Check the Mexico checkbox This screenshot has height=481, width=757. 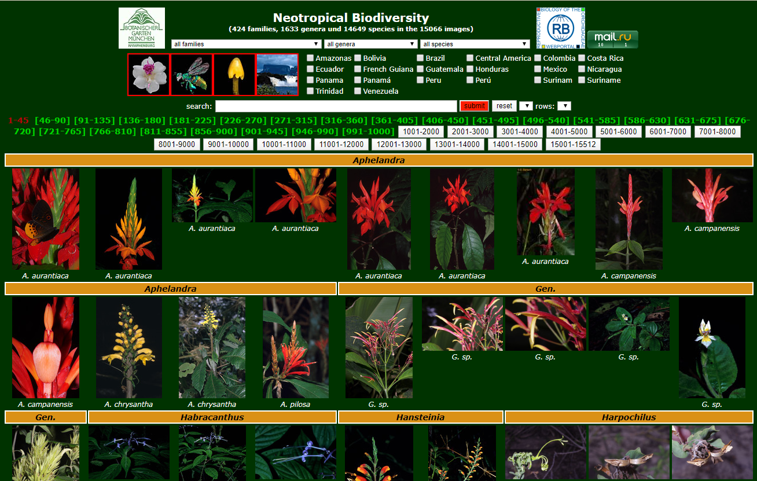(538, 69)
